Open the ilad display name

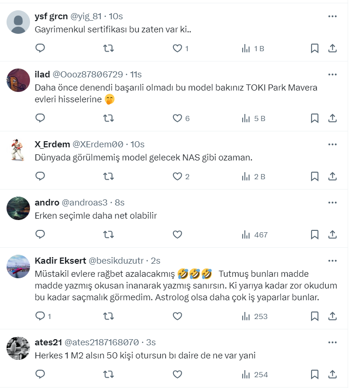[x=42, y=75]
